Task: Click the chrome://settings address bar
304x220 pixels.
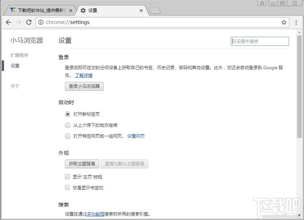Action: click(162, 22)
